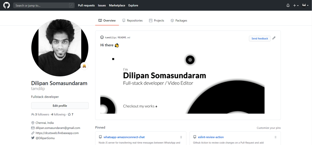Switch to the Packages tab

coord(179,21)
